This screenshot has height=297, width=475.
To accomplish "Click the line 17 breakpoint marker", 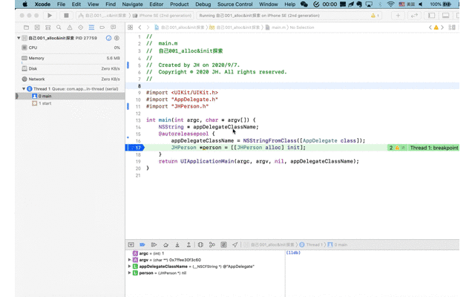I will (135, 148).
